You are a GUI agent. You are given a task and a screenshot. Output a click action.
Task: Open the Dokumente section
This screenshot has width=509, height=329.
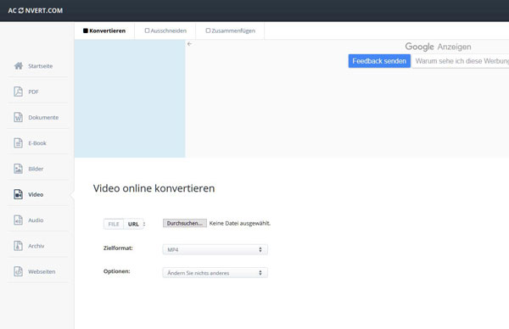click(x=43, y=118)
